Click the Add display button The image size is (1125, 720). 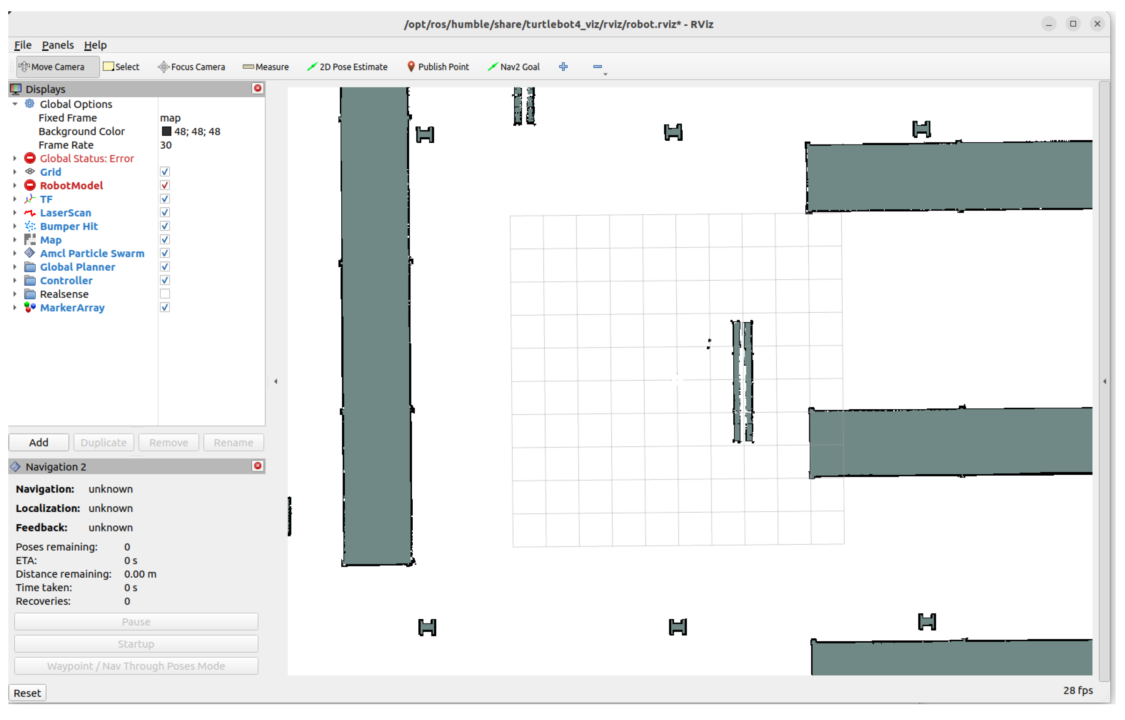[x=38, y=442]
